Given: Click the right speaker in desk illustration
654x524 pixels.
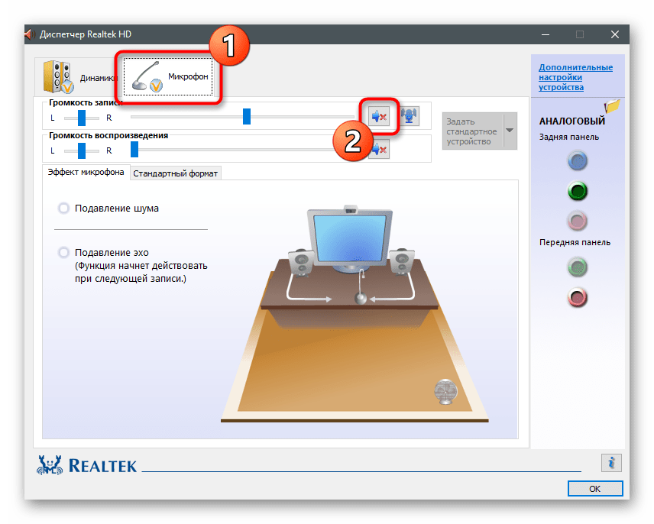Looking at the screenshot, I should (x=402, y=261).
